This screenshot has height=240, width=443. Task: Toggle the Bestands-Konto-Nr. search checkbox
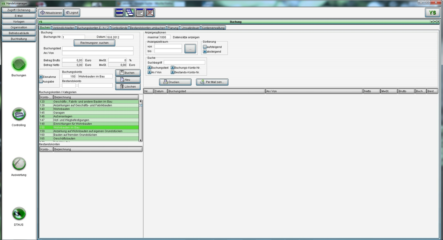(172, 72)
